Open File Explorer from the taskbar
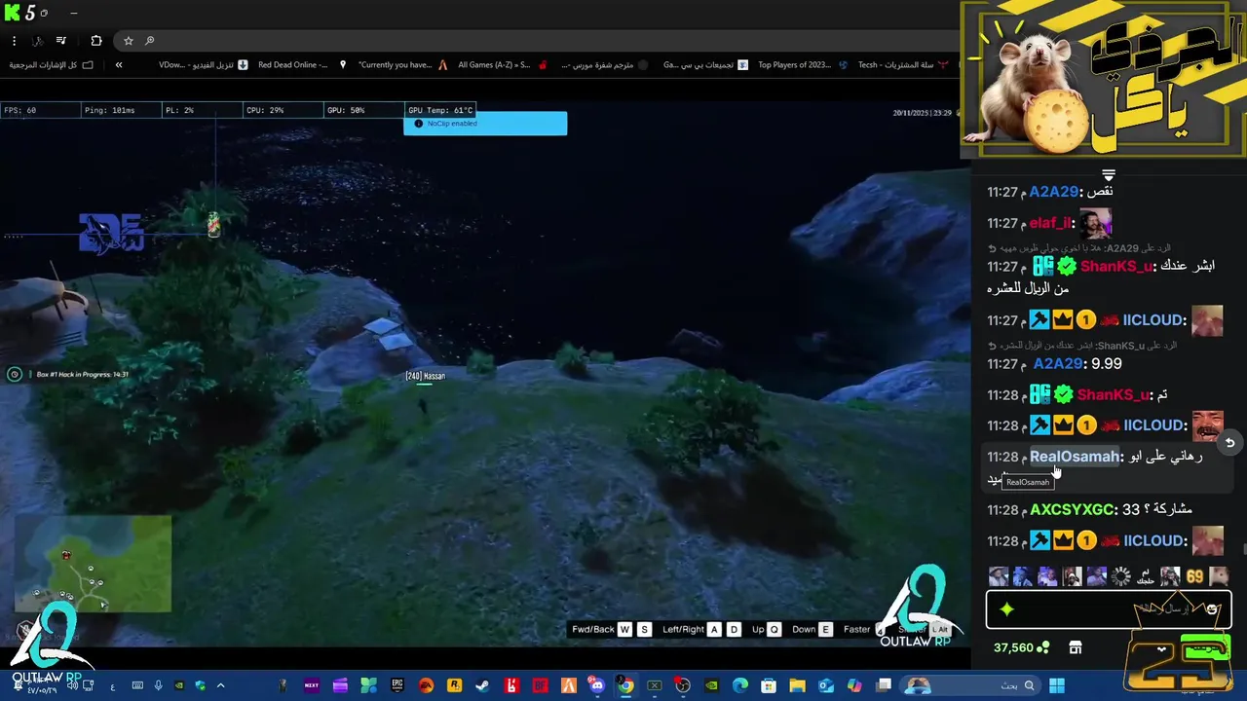 coord(797,686)
